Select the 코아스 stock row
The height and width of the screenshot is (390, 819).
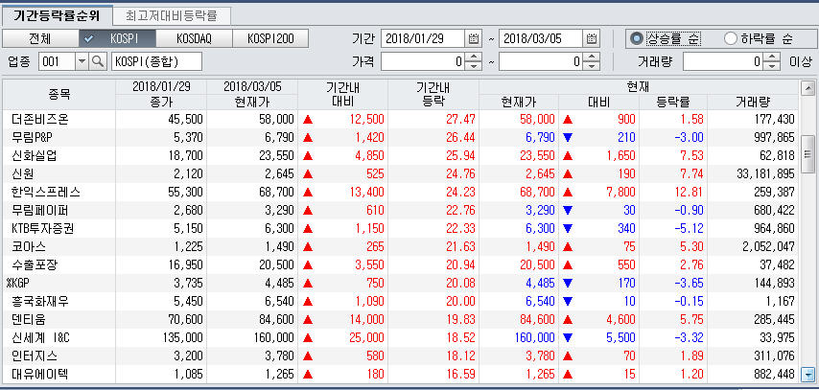(x=401, y=246)
